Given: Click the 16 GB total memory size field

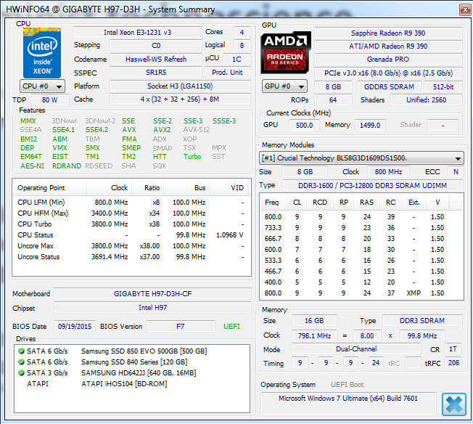Looking at the screenshot, I should pos(314,321).
